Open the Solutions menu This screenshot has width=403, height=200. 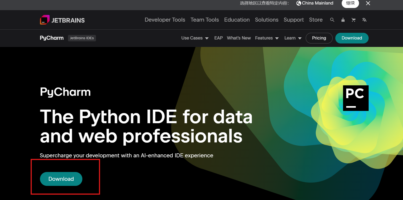[267, 20]
